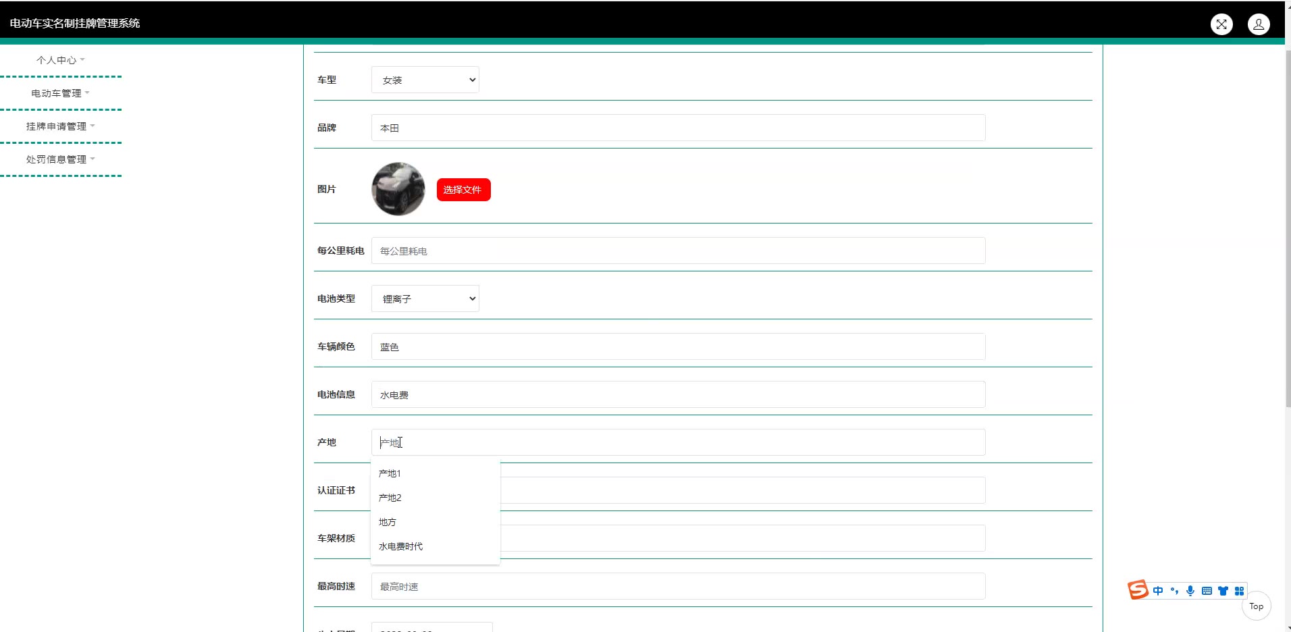Image resolution: width=1291 pixels, height=632 pixels.
Task: Click the Sogou punctuation mode icon
Action: coord(1174,591)
